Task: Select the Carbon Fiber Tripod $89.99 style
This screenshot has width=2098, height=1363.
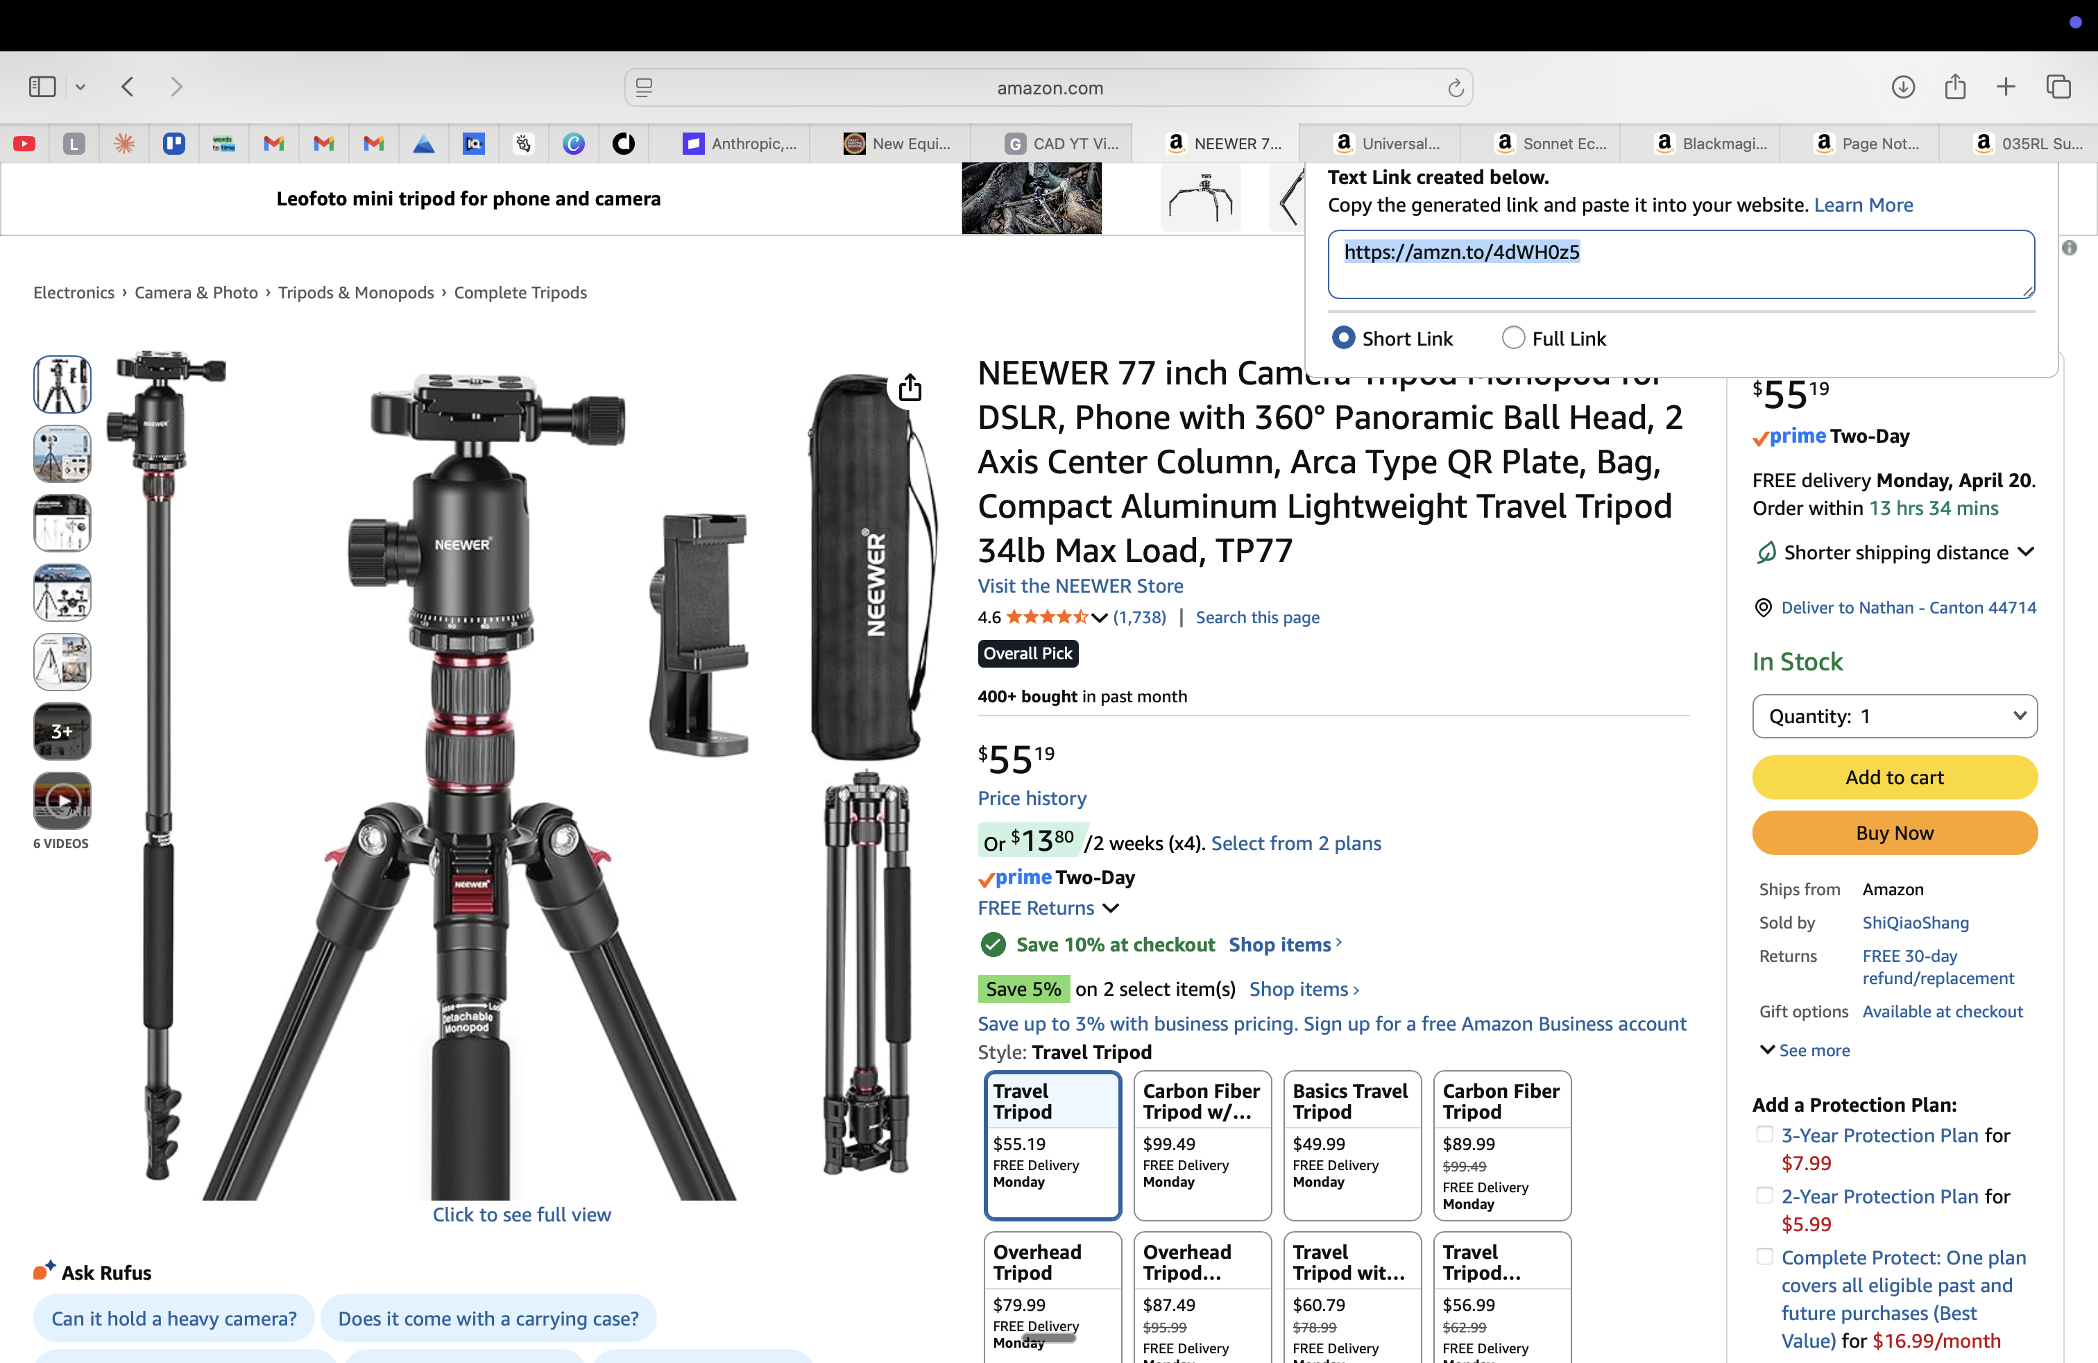Action: pos(1502,1145)
